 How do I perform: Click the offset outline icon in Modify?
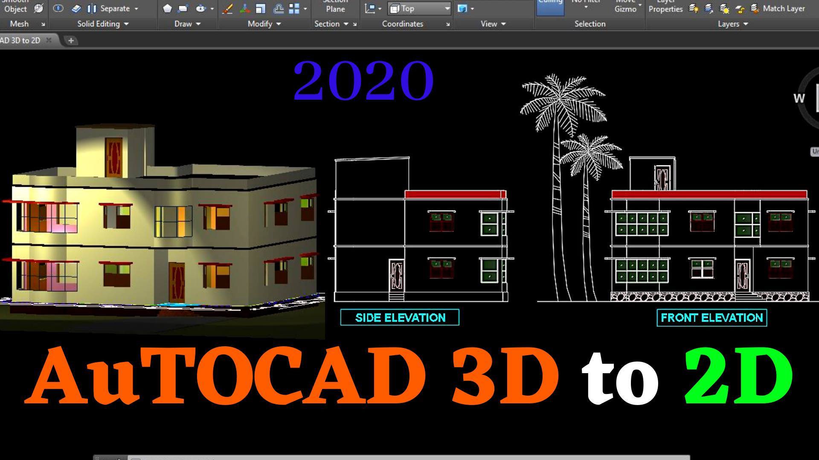coord(279,8)
